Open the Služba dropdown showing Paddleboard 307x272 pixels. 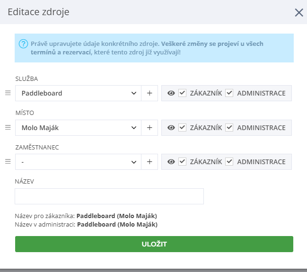coord(78,93)
